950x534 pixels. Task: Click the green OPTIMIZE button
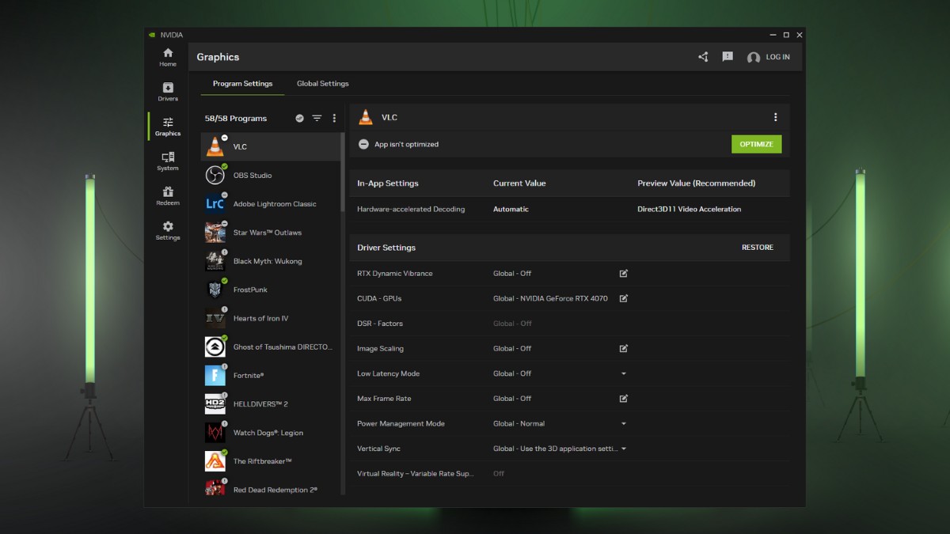[x=756, y=144]
